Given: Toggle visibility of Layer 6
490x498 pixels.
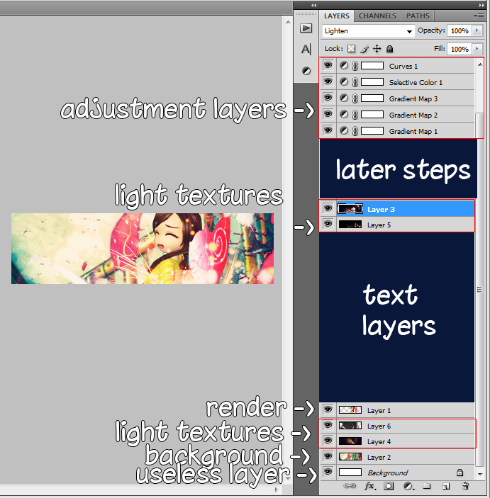Looking at the screenshot, I should click(x=328, y=425).
